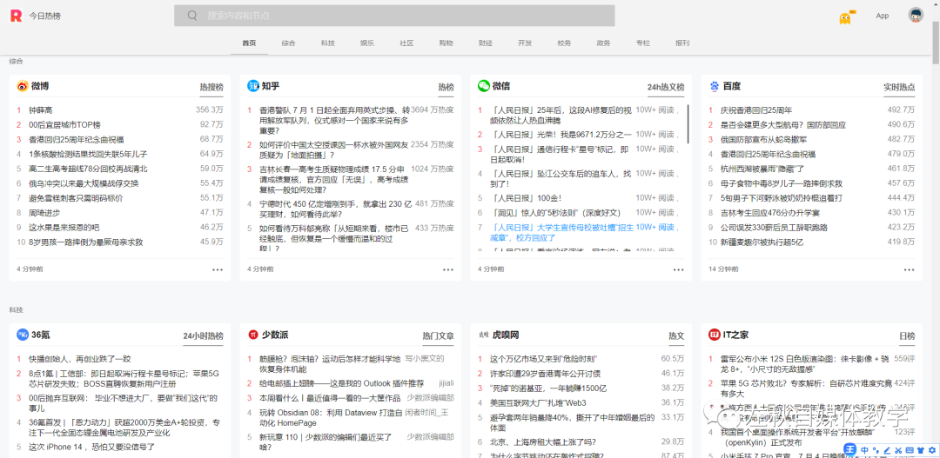Click the WeChat logo icon
Image resolution: width=940 pixels, height=458 pixels.
click(483, 86)
